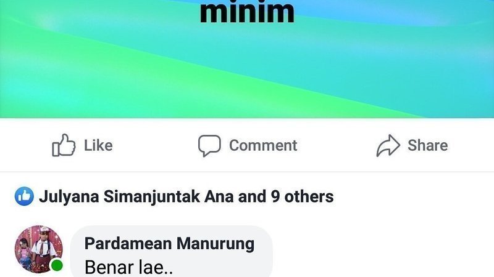This screenshot has height=277, width=494.
Task: Click the speech bubble comment icon
Action: tap(209, 146)
